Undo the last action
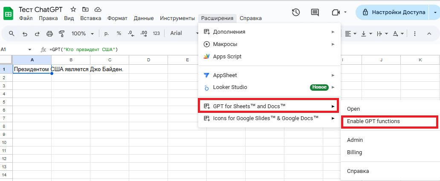 (x=25, y=34)
